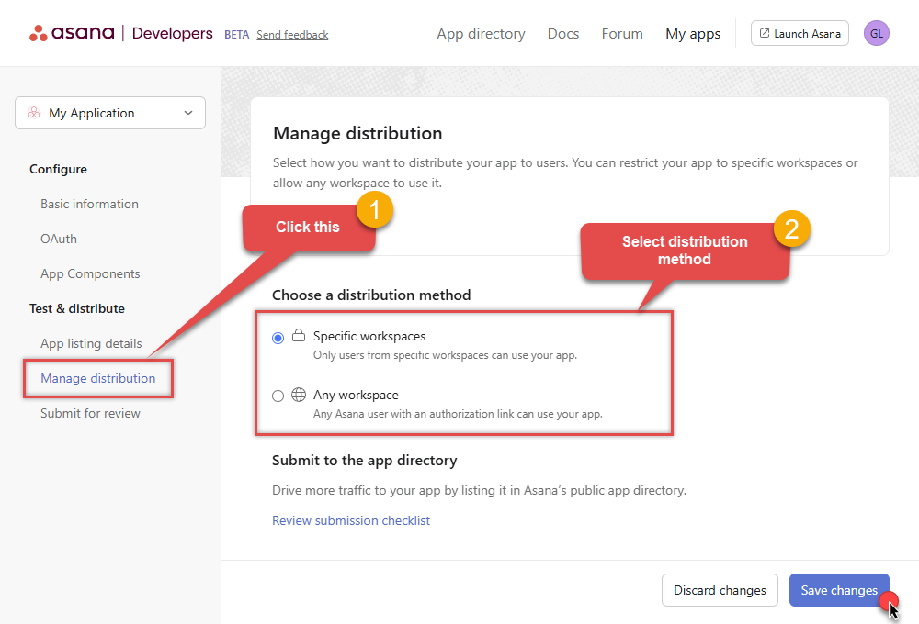Click Save changes

click(839, 590)
